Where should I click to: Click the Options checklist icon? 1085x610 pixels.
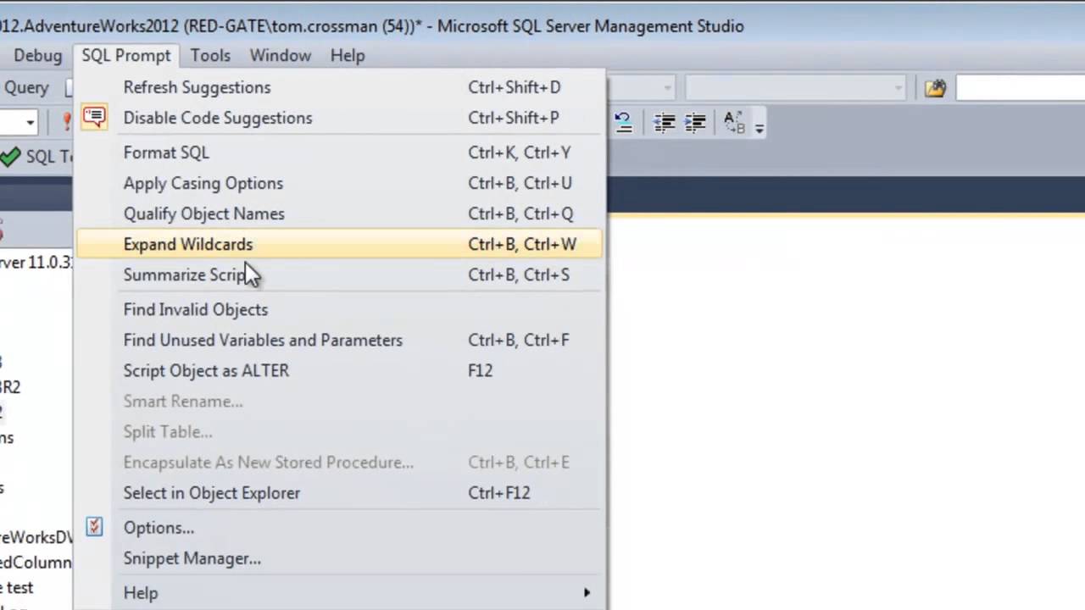[x=94, y=527]
